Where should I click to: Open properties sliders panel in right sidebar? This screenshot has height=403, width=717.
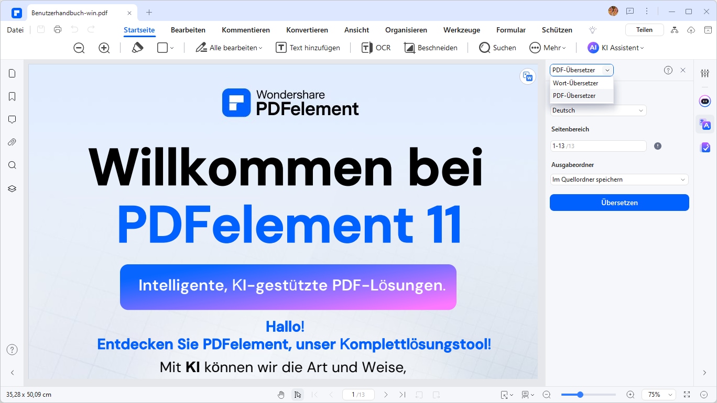(705, 73)
